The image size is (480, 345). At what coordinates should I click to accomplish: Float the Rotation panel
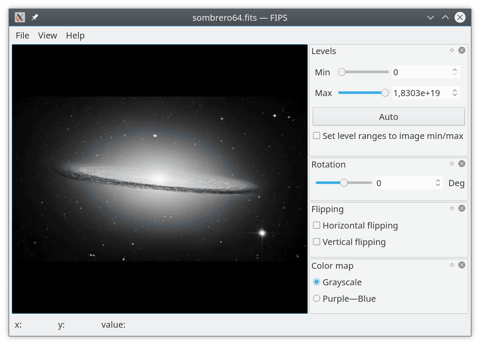click(x=452, y=164)
